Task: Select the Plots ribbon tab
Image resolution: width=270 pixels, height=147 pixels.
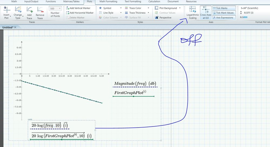Action: pyautogui.click(x=89, y=2)
